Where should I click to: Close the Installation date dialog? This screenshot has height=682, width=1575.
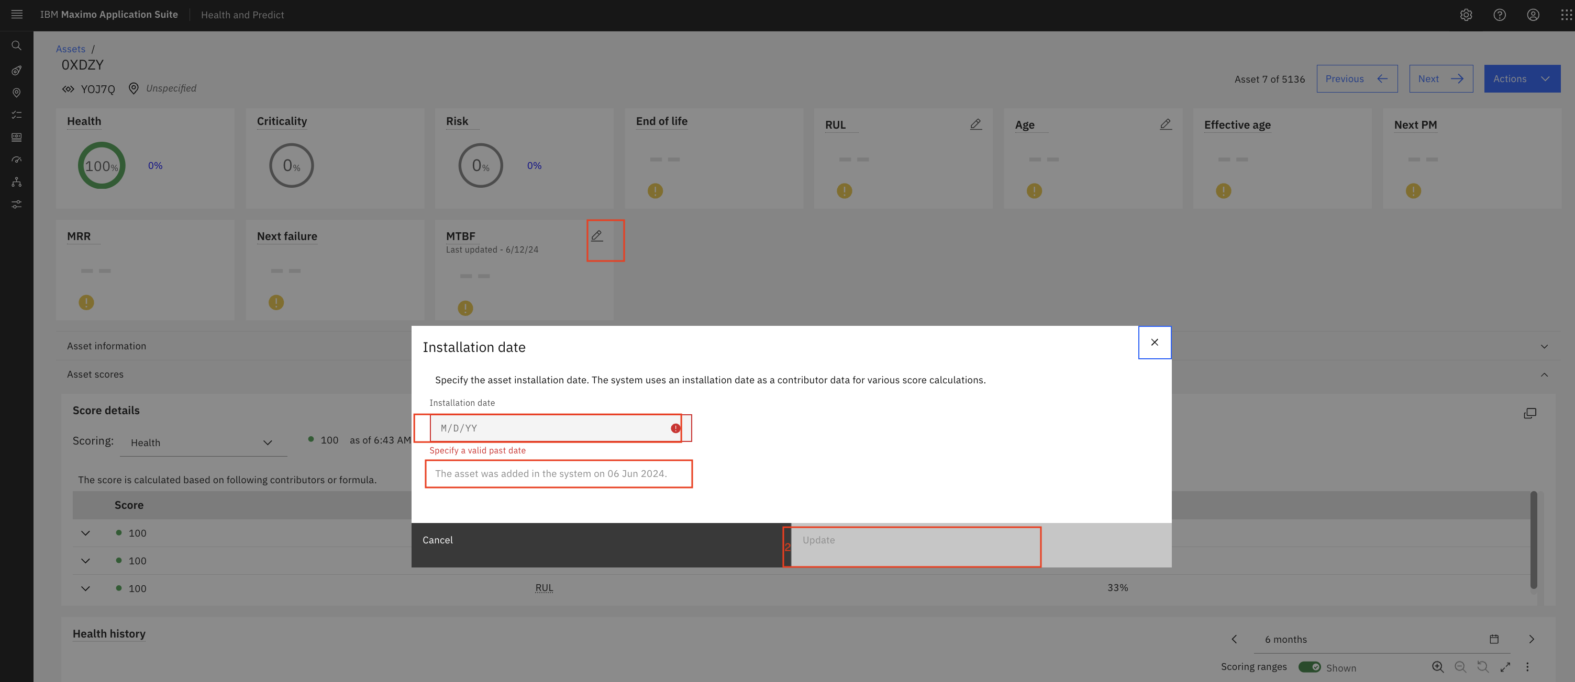tap(1155, 342)
